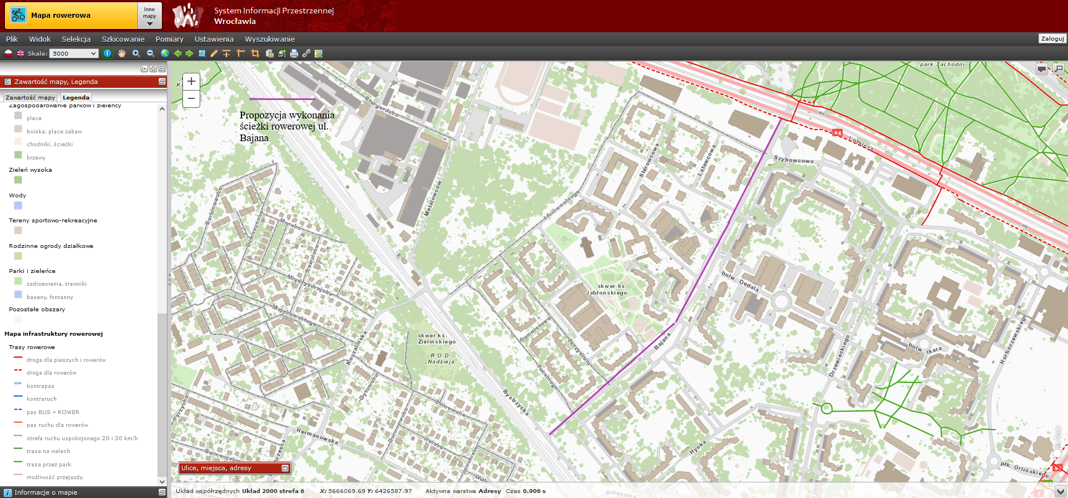Switch language to English flag
1068x498 pixels.
[x=21, y=53]
